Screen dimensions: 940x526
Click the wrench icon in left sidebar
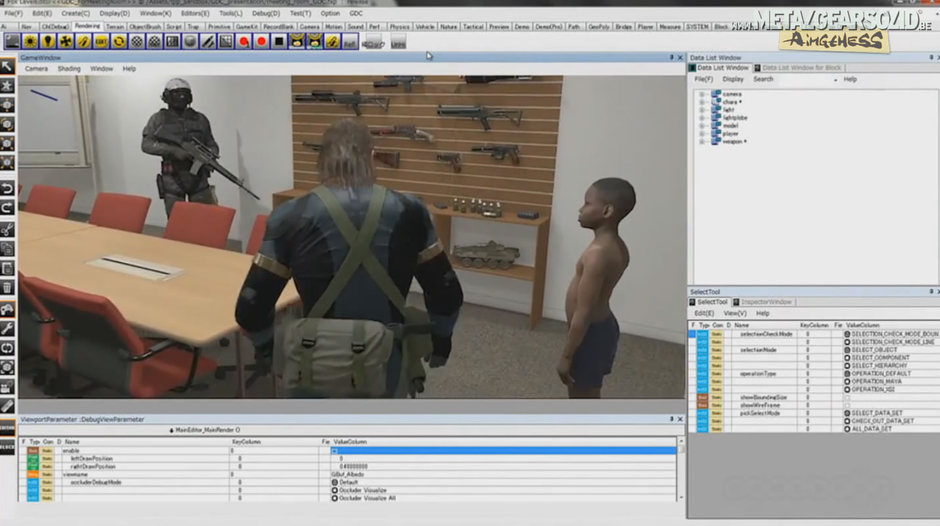click(x=7, y=328)
